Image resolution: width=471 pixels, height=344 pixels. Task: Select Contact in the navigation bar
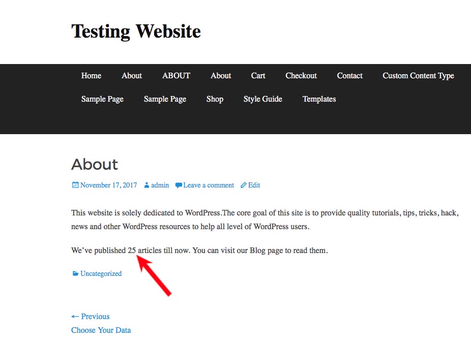[349, 76]
